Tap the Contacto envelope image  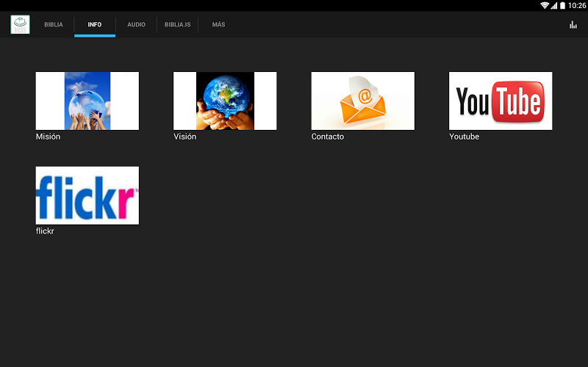pyautogui.click(x=363, y=101)
